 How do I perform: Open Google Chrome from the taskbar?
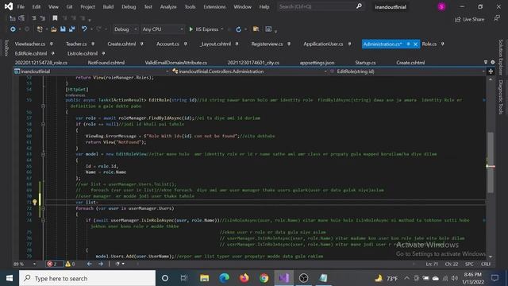point(264,278)
